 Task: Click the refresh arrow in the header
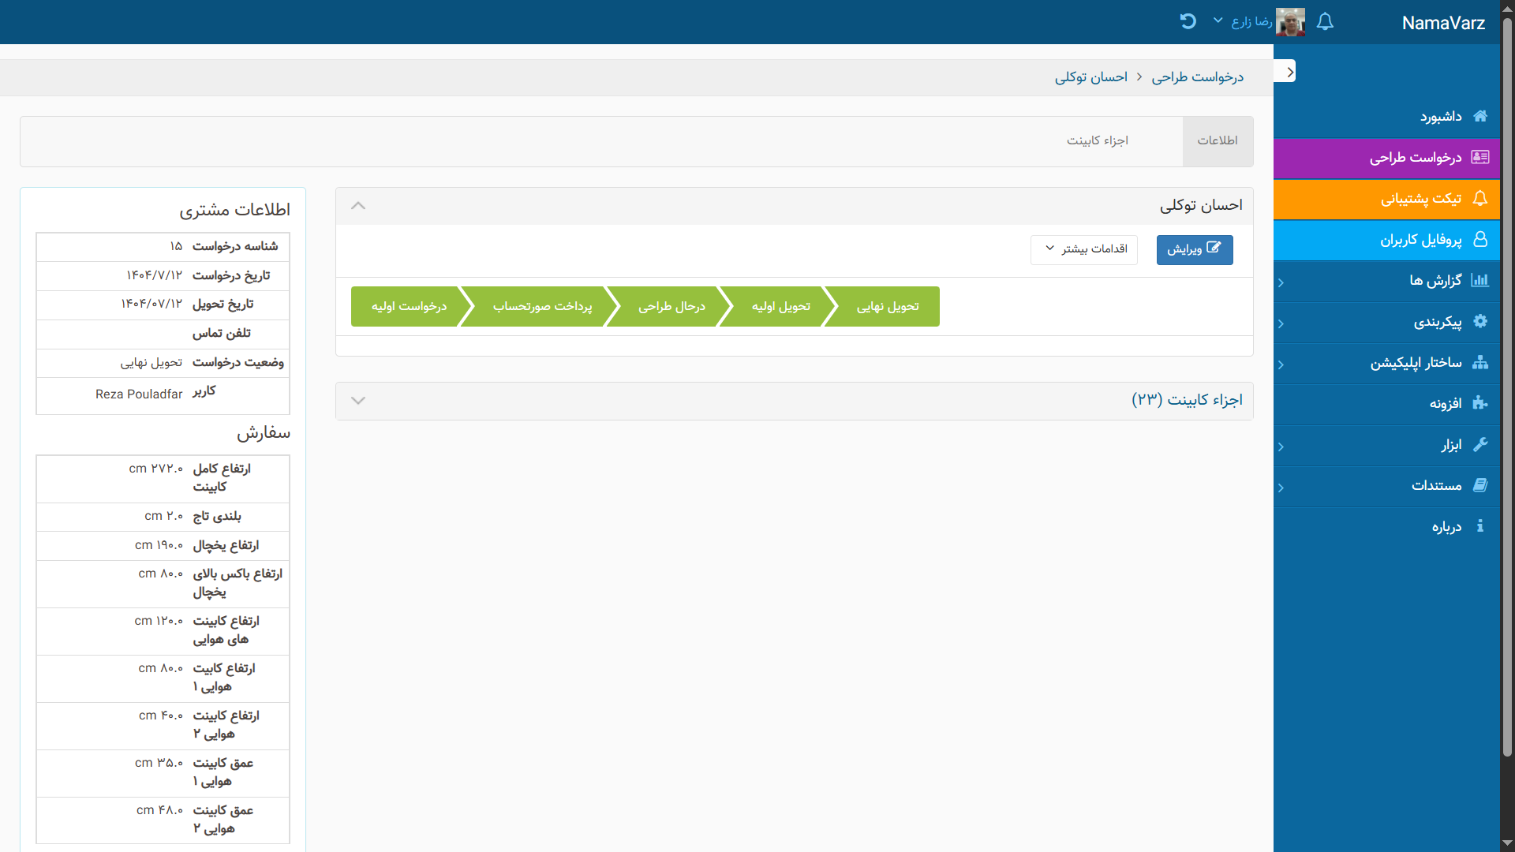[x=1188, y=21]
